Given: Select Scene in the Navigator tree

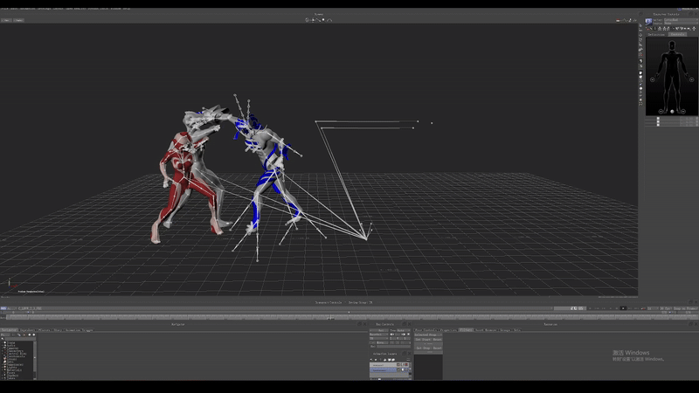Looking at the screenshot, I should (x=10, y=342).
